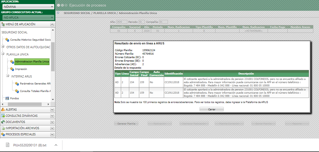This screenshot has width=319, height=152.
Task: Click the chevron on the ALERTAS row
Action: (x=52, y=110)
